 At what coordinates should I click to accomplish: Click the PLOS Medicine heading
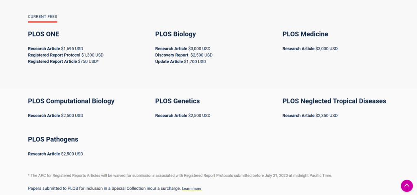[305, 34]
